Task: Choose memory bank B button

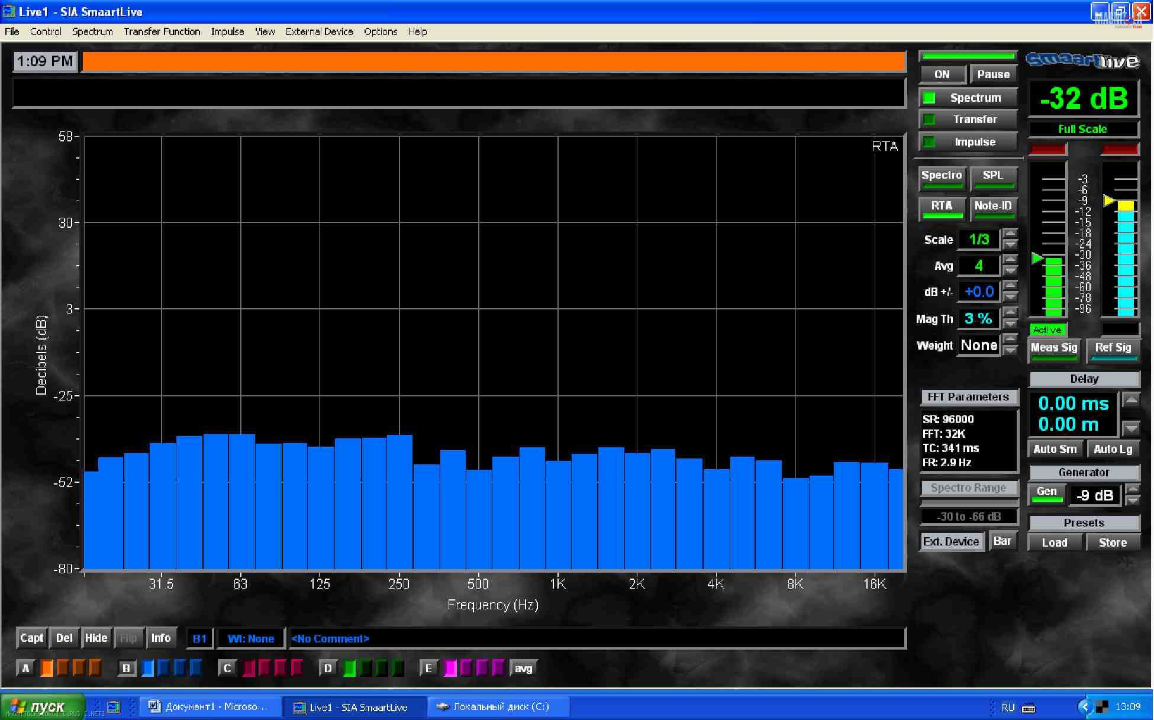Action: (126, 668)
